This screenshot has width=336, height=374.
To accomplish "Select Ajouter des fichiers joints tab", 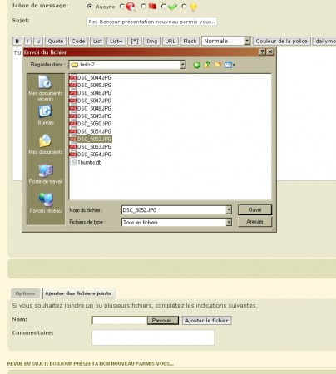I will coord(78,293).
